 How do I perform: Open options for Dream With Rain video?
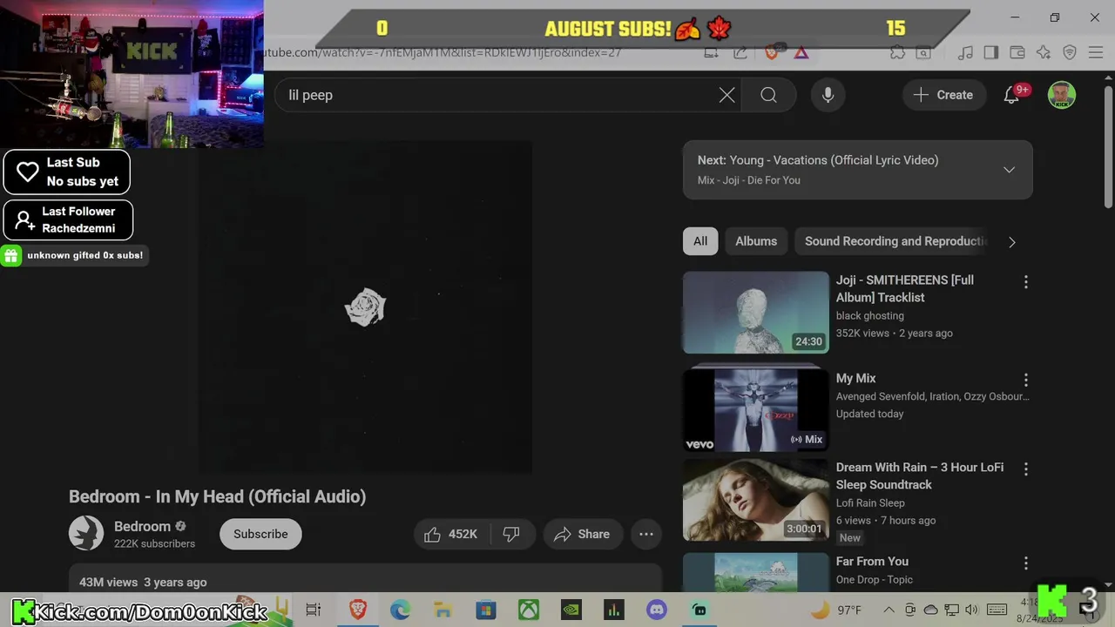coord(1025,469)
